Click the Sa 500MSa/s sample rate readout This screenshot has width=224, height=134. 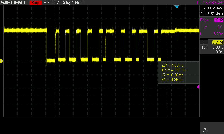pyautogui.click(x=212, y=8)
